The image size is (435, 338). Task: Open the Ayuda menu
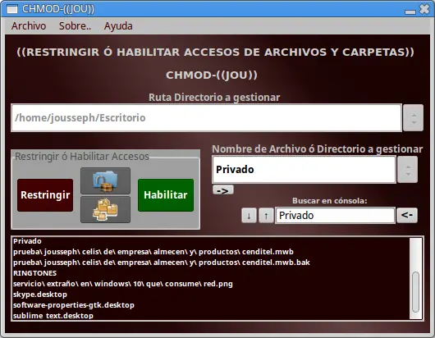click(118, 26)
